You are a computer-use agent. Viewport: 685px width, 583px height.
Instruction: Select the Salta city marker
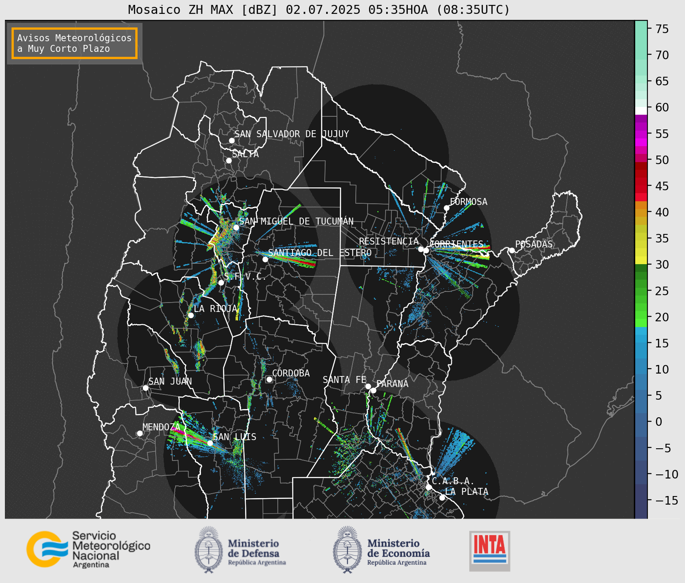point(229,160)
